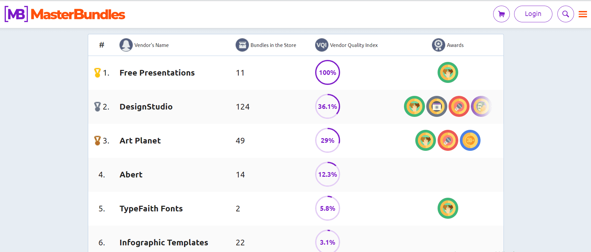Viewport: 591px width, 252px height.
Task: Open the Free Presentations vendor page
Action: pos(157,73)
